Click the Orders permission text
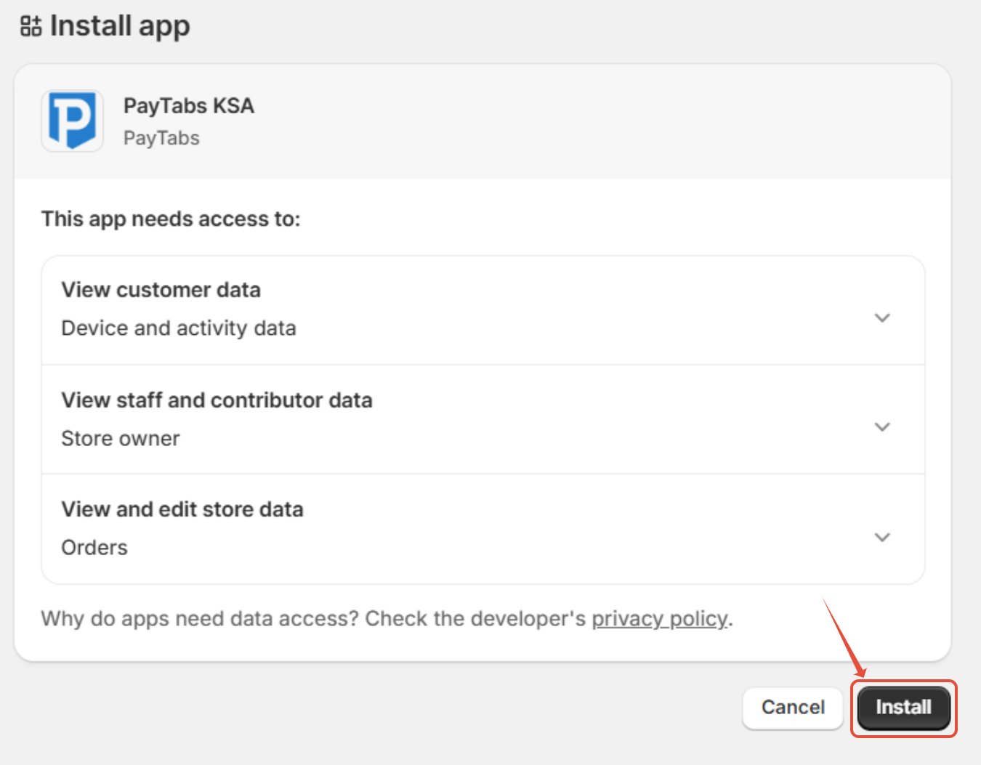The height and width of the screenshot is (765, 981). [94, 548]
